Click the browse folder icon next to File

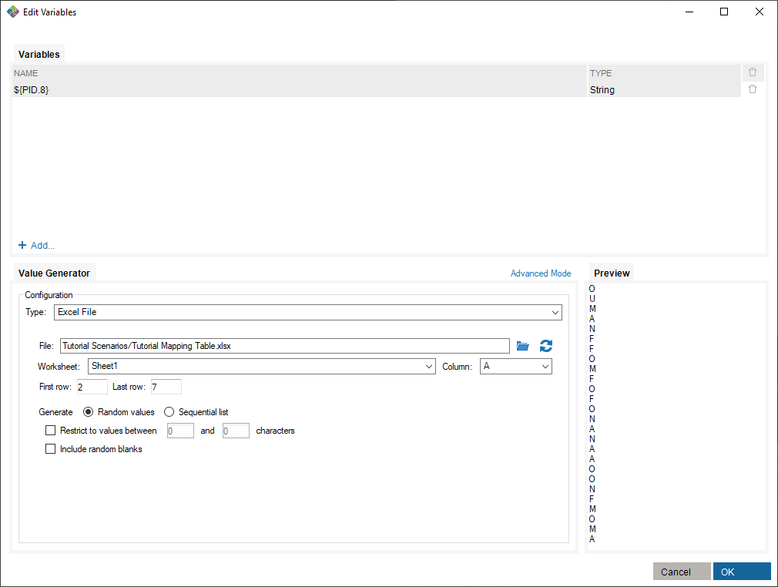click(x=523, y=346)
